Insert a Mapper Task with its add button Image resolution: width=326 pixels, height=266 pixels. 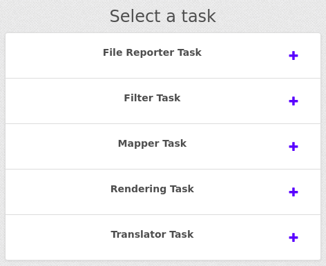coord(294,147)
